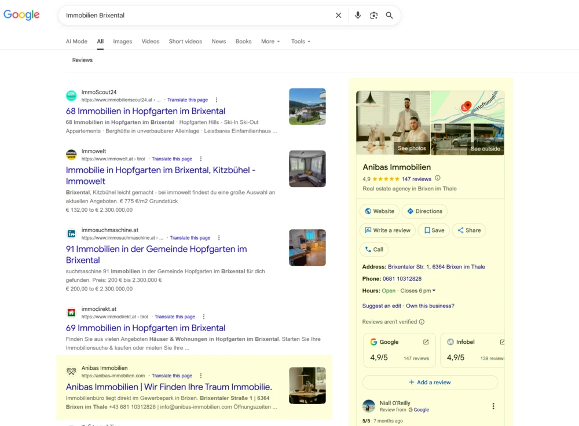Show rating info icon beside 147 reviews
Viewport: 579px width, 426px height.
point(438,178)
